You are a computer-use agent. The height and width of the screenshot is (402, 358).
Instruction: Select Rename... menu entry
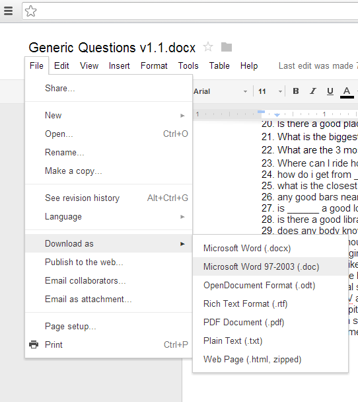tap(109, 152)
